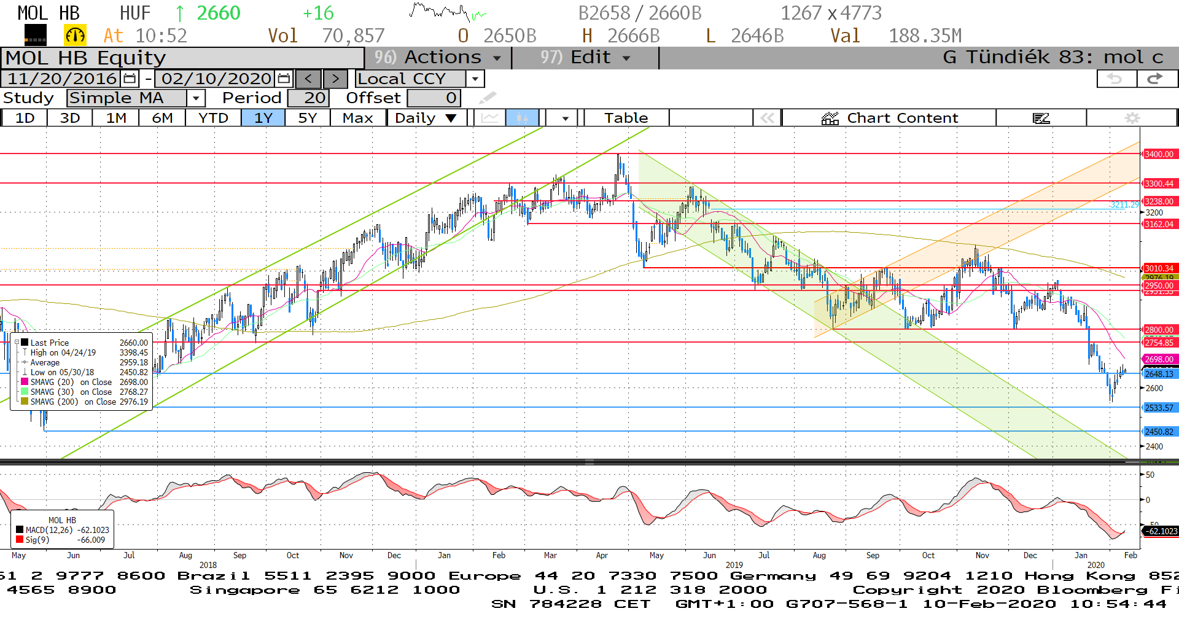
Task: Open the 97) Edit menu
Action: click(585, 58)
